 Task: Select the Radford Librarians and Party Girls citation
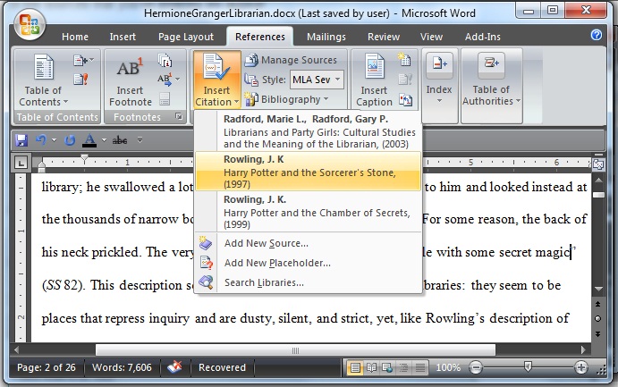tap(309, 131)
